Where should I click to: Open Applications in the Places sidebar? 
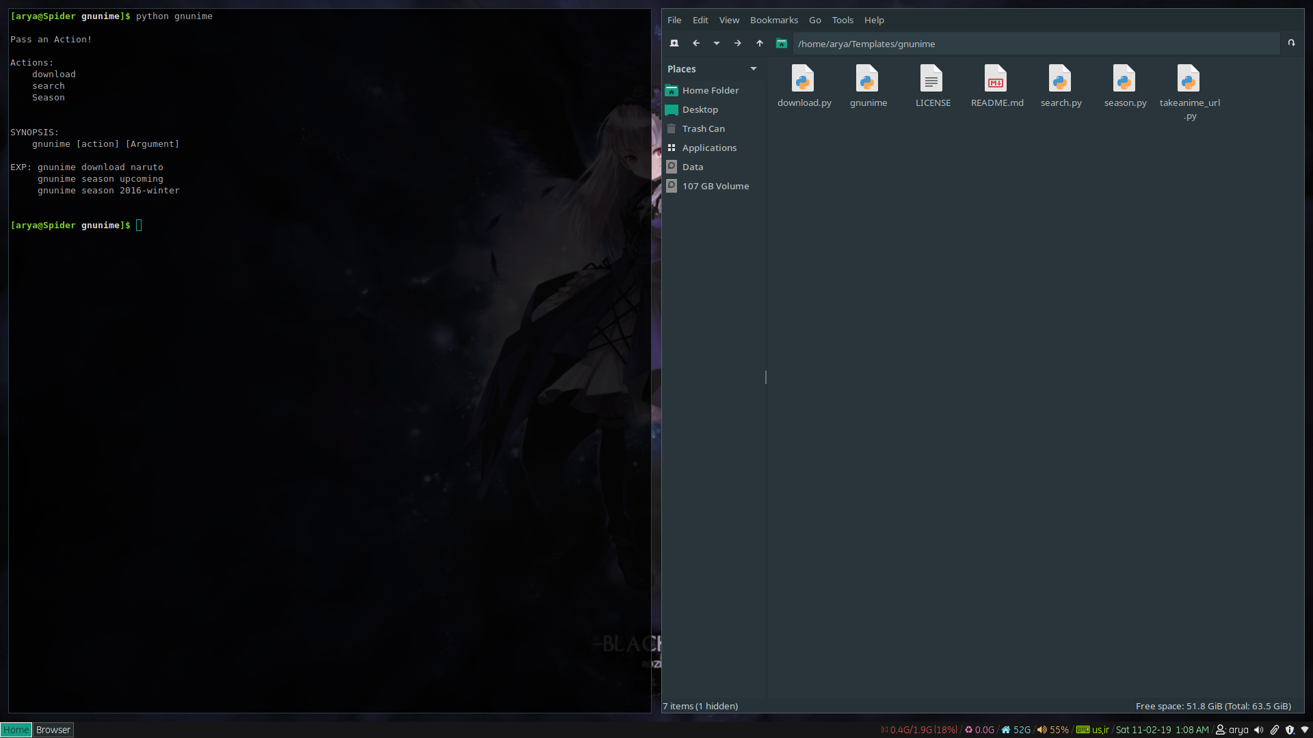point(709,148)
